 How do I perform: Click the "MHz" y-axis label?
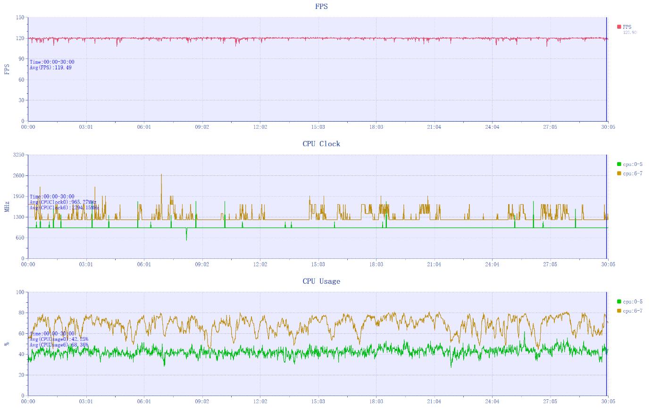click(x=7, y=206)
